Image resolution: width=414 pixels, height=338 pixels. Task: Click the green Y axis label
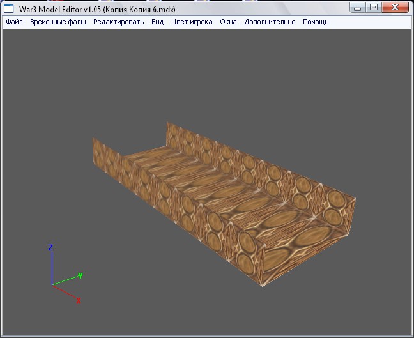[x=80, y=275]
